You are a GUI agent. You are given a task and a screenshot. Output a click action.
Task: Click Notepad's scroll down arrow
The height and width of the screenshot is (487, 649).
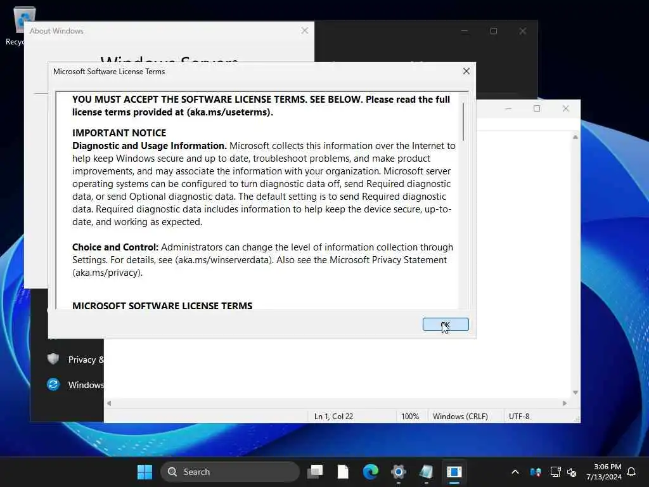(x=575, y=392)
